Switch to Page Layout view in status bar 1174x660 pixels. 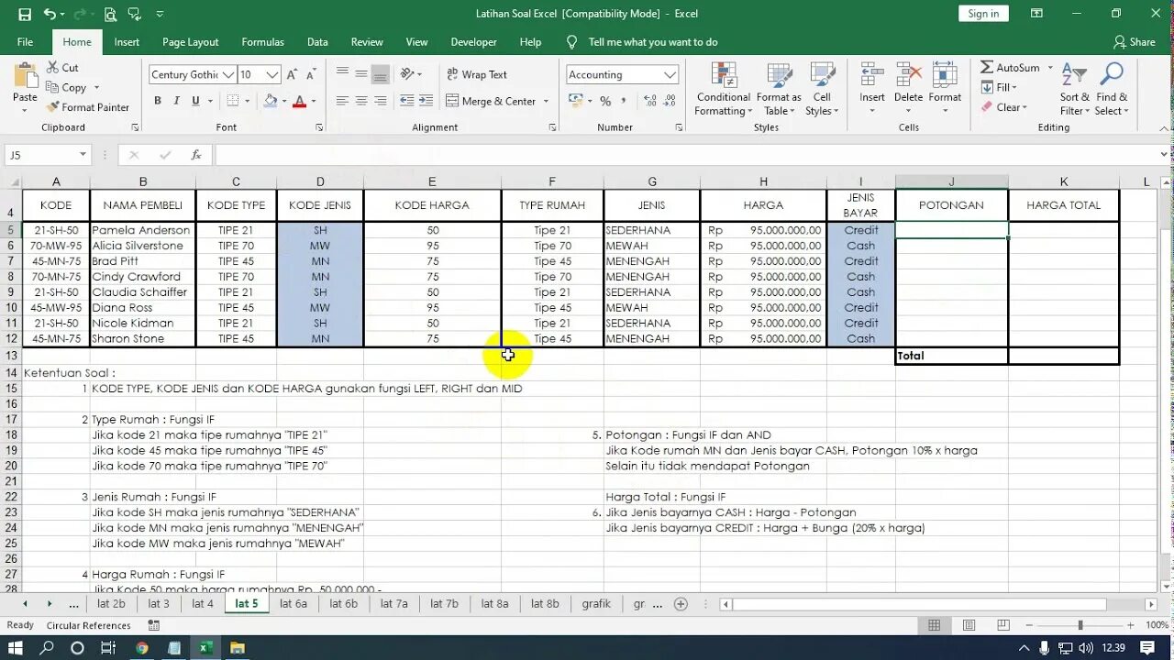[x=969, y=625]
